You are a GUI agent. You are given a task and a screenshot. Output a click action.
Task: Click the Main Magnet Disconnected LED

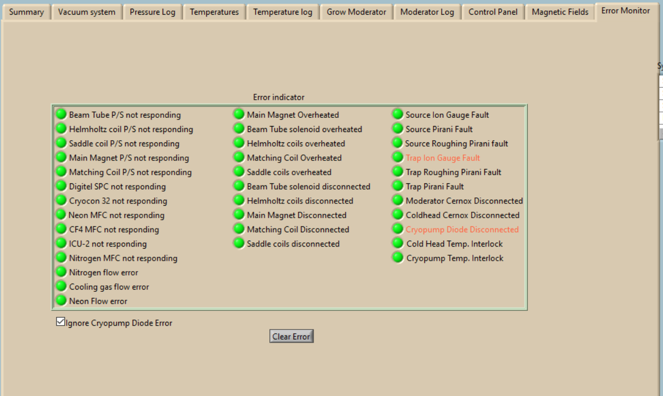[x=239, y=214]
